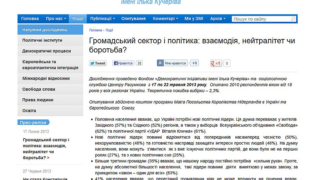
Task: Click the Google +1 button
Action: pyautogui.click(x=216, y=64)
